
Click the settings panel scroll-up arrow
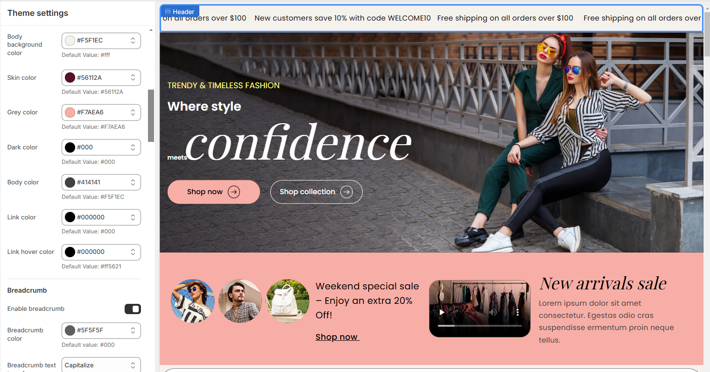[151, 30]
